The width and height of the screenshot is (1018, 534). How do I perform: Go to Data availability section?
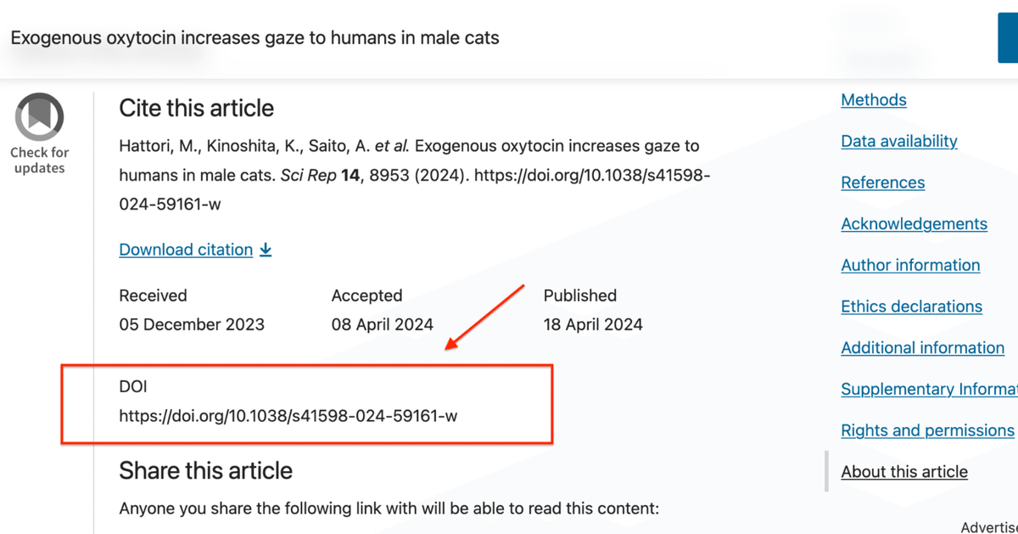click(899, 142)
